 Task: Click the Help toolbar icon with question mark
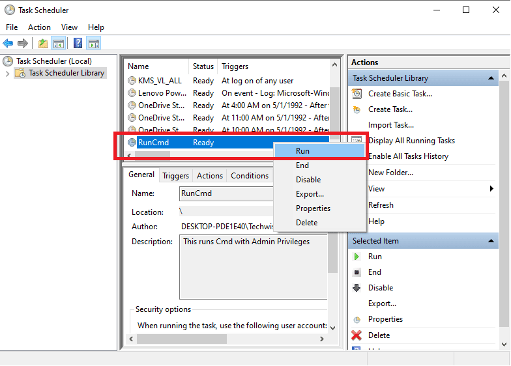(x=78, y=44)
